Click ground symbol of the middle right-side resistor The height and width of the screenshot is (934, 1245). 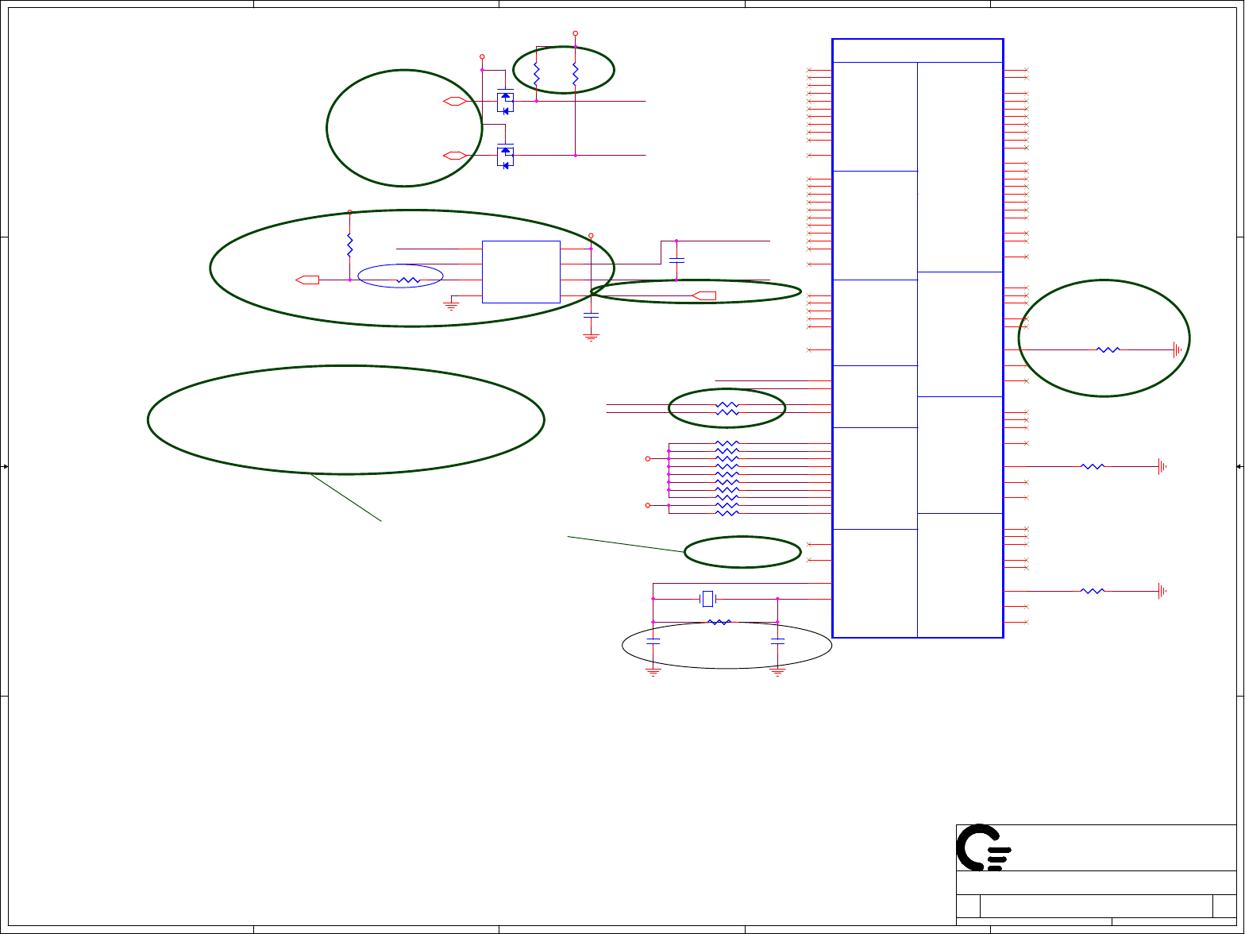click(x=1162, y=466)
